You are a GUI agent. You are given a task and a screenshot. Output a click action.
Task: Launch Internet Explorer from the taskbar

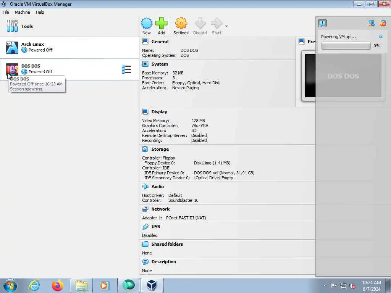[x=34, y=285]
